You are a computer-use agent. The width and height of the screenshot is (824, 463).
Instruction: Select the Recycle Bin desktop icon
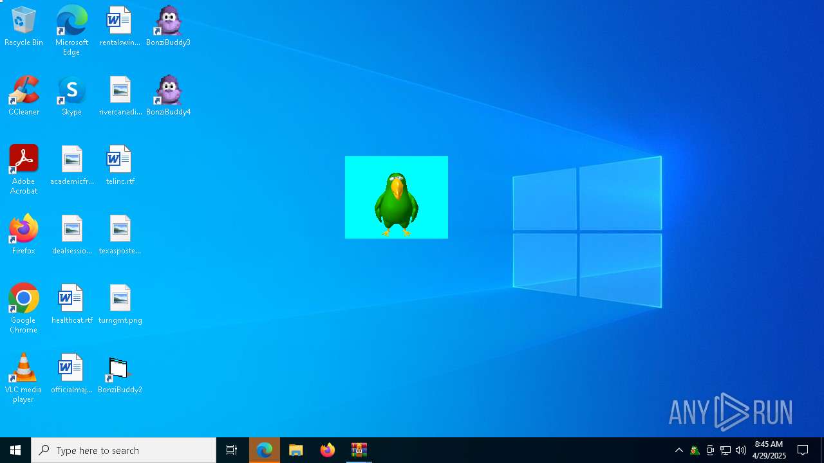(x=24, y=26)
